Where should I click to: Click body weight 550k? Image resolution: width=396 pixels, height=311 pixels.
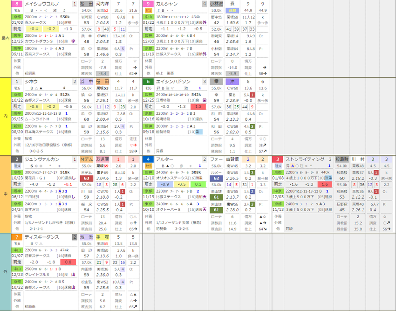pyautogui.click(x=65, y=17)
